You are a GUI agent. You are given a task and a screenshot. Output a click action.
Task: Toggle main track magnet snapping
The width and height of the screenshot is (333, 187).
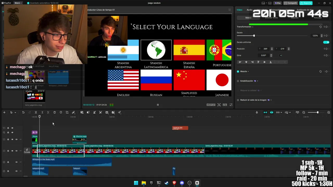265,112
